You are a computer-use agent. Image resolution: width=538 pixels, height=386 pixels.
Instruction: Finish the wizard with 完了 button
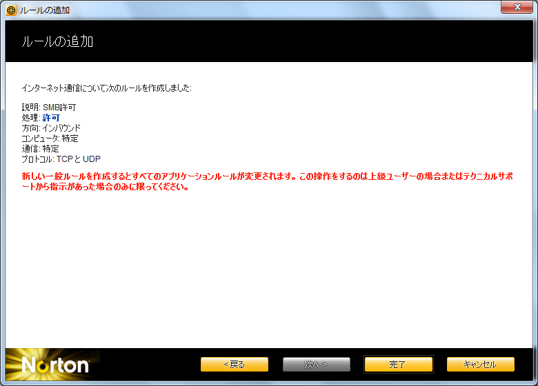click(x=398, y=364)
